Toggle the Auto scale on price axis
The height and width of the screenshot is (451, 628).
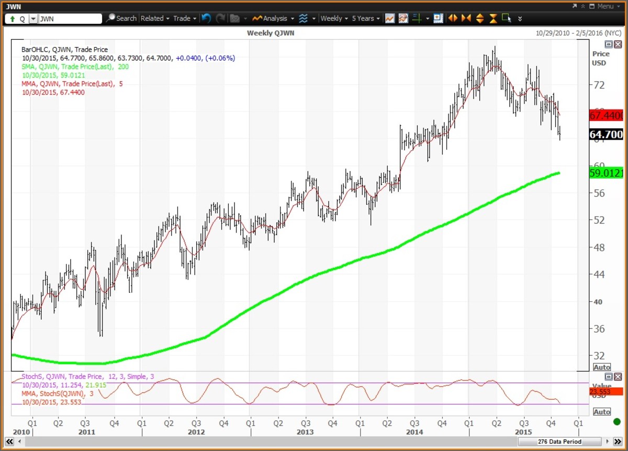602,367
